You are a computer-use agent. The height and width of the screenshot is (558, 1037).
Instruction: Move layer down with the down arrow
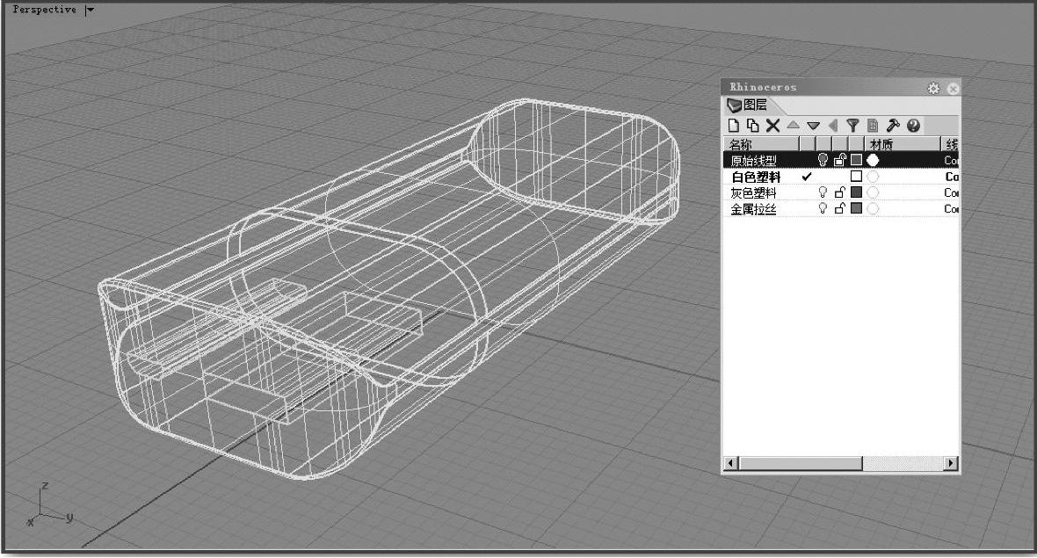point(813,126)
